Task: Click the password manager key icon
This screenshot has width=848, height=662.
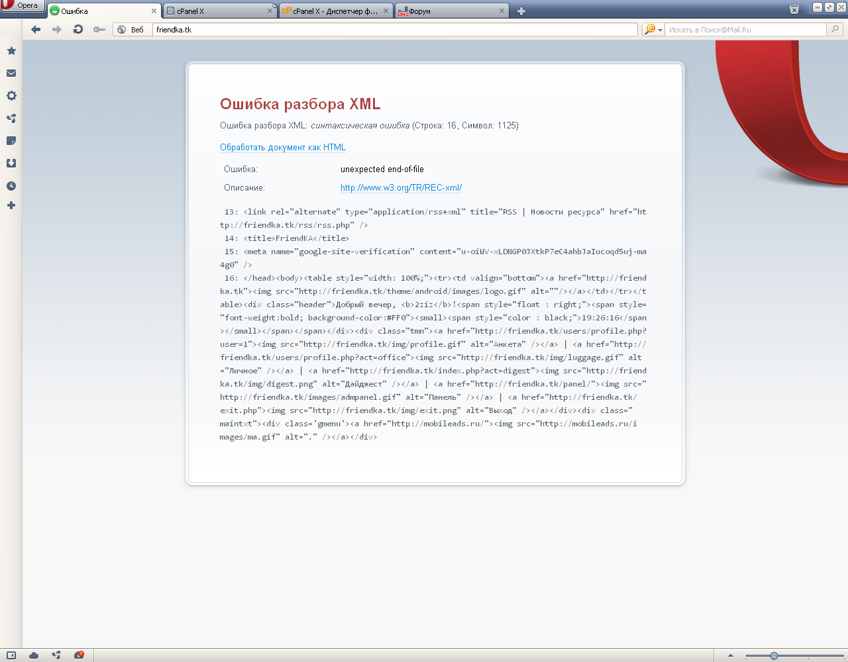Action: click(99, 29)
